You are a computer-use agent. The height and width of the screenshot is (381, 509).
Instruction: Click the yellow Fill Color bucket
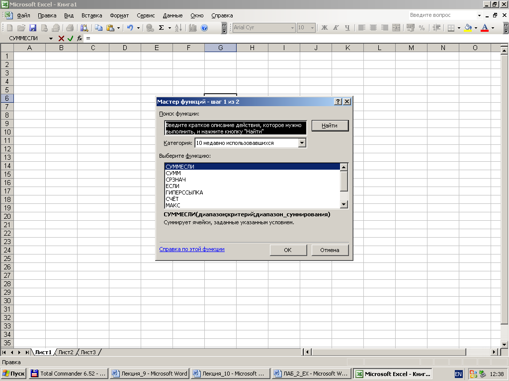click(x=468, y=28)
